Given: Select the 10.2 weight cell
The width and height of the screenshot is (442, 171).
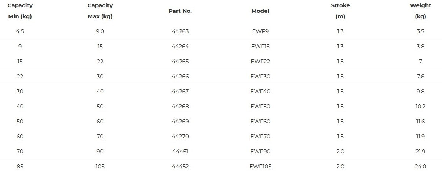Looking at the screenshot, I should 420,107.
